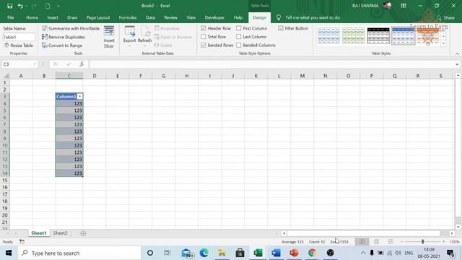The image size is (462, 260).
Task: Select the green table style thumbnail
Action: pyautogui.click(x=354, y=36)
